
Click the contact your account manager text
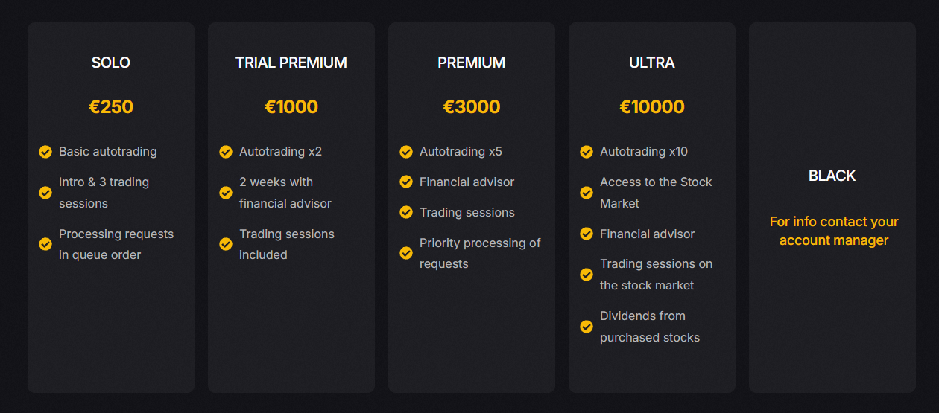point(834,231)
